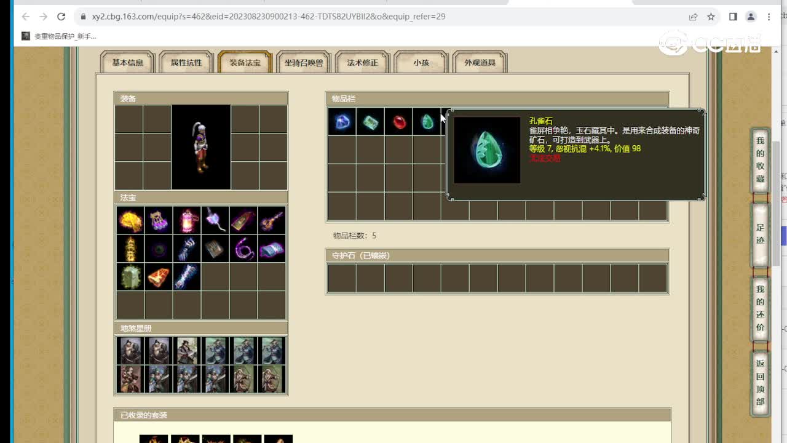Click the golden pagoda talisman
787x443 pixels.
pos(130,249)
